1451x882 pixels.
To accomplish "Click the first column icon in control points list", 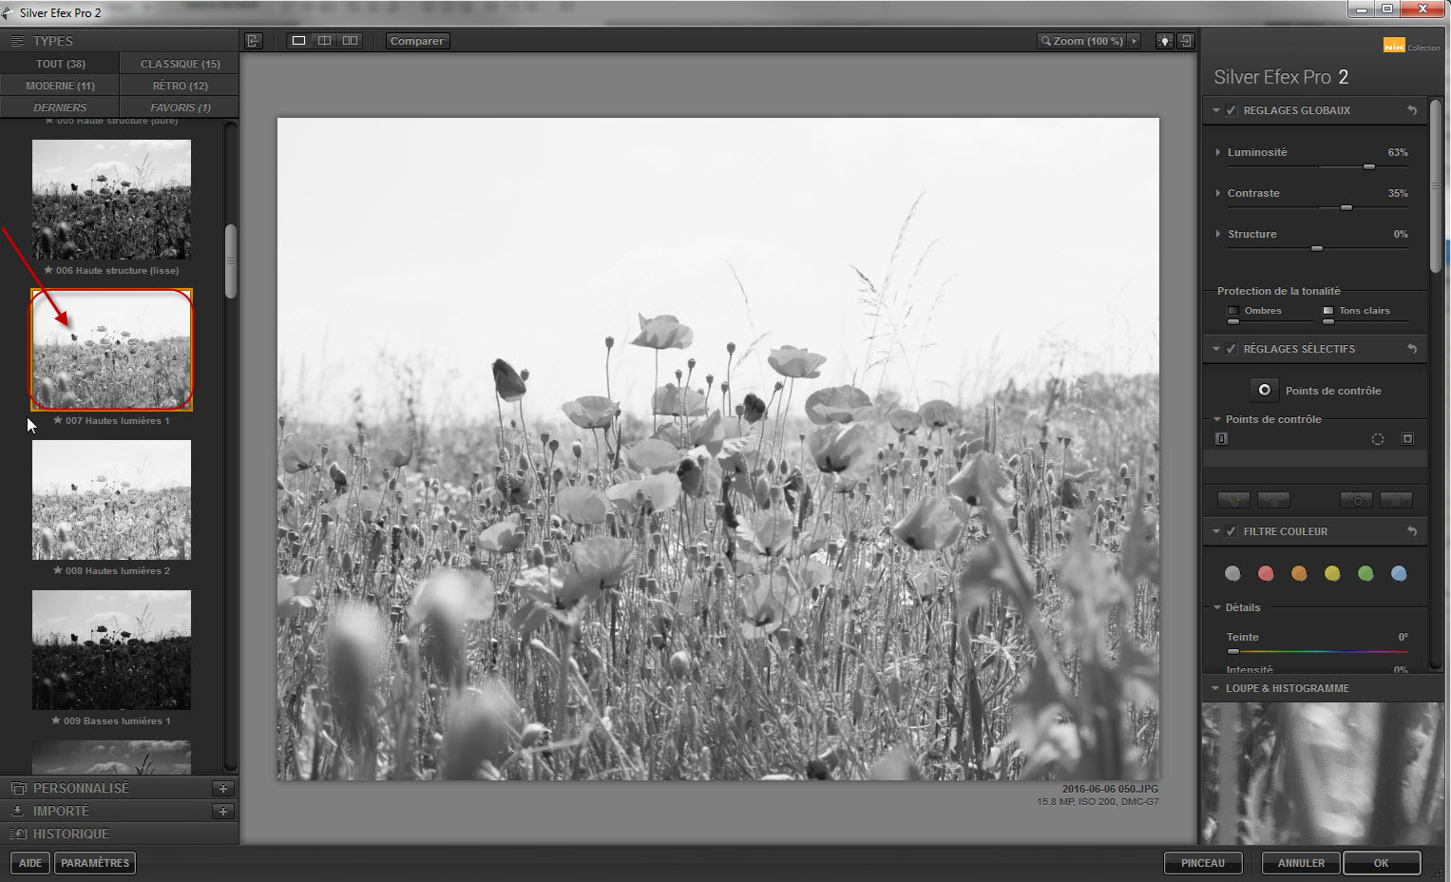I will pos(1222,438).
